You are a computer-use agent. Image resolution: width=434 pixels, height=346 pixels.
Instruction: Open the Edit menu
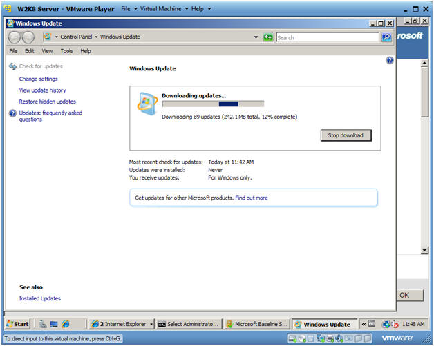29,51
